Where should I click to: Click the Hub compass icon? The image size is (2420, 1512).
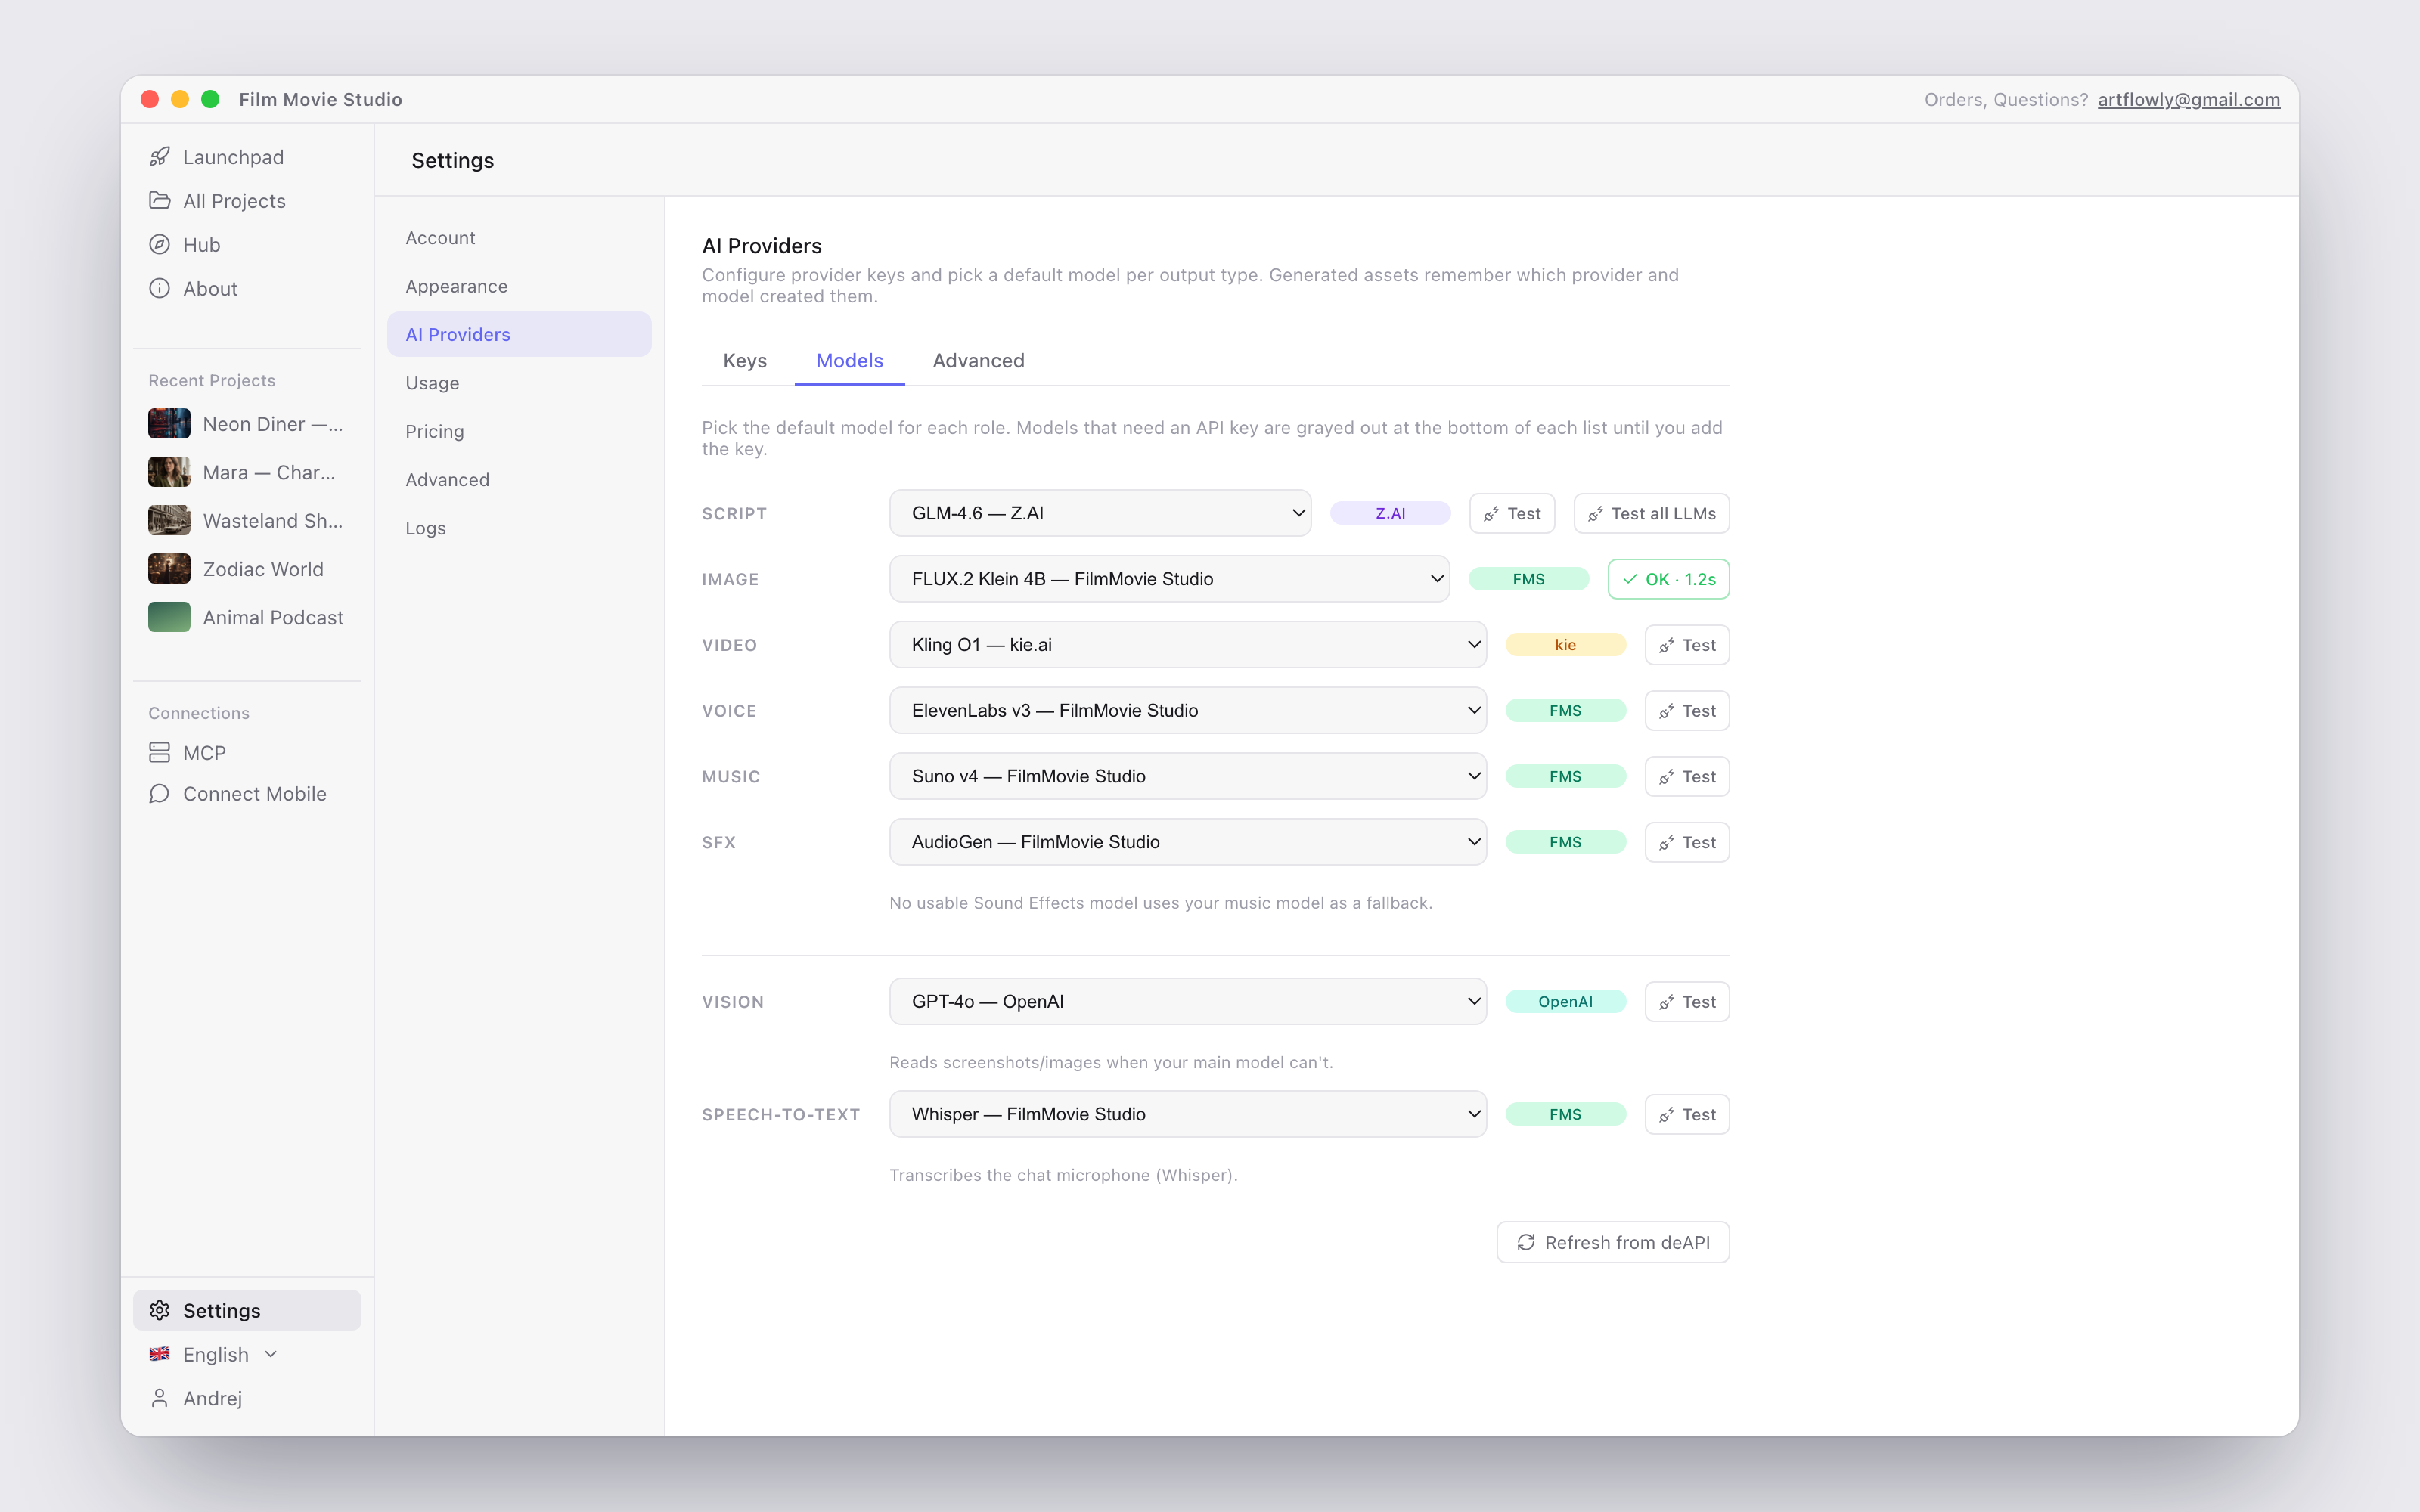[x=159, y=244]
